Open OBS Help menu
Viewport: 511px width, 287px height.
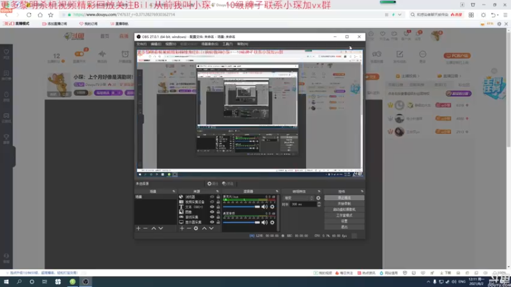click(x=243, y=44)
